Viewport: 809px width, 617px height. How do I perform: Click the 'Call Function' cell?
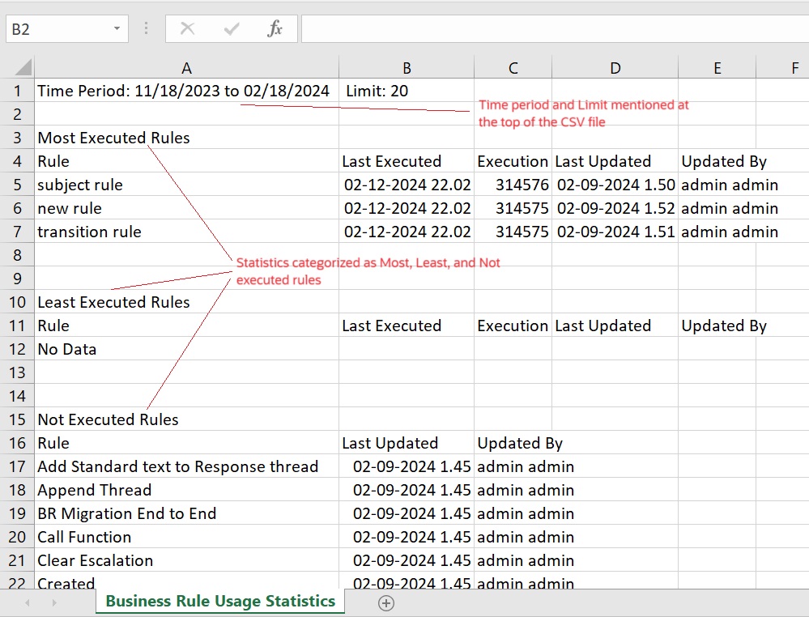coord(187,537)
